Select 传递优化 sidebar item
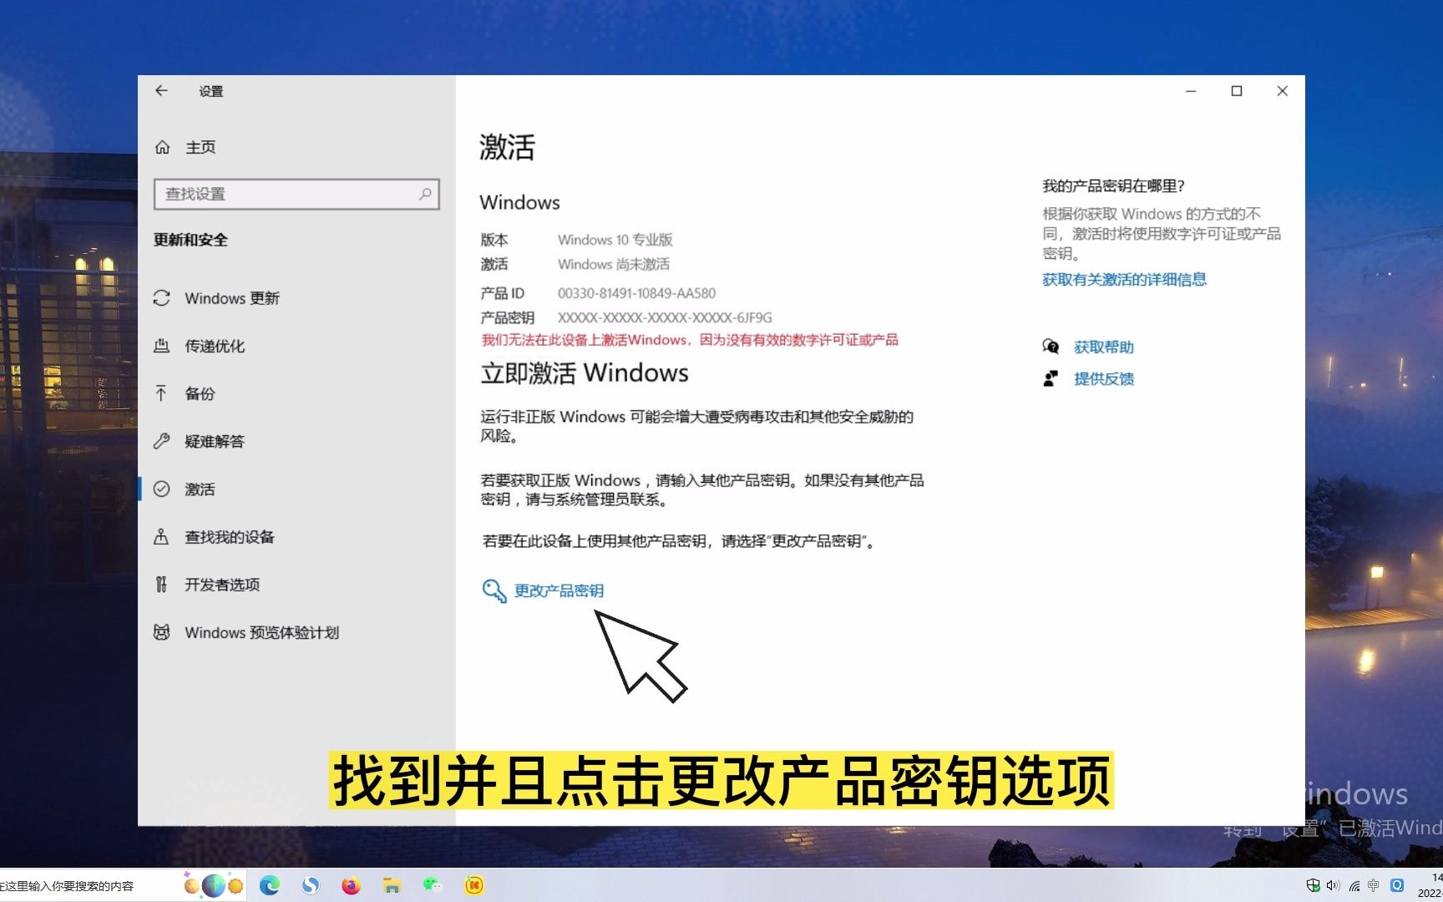1443x902 pixels. (215, 346)
